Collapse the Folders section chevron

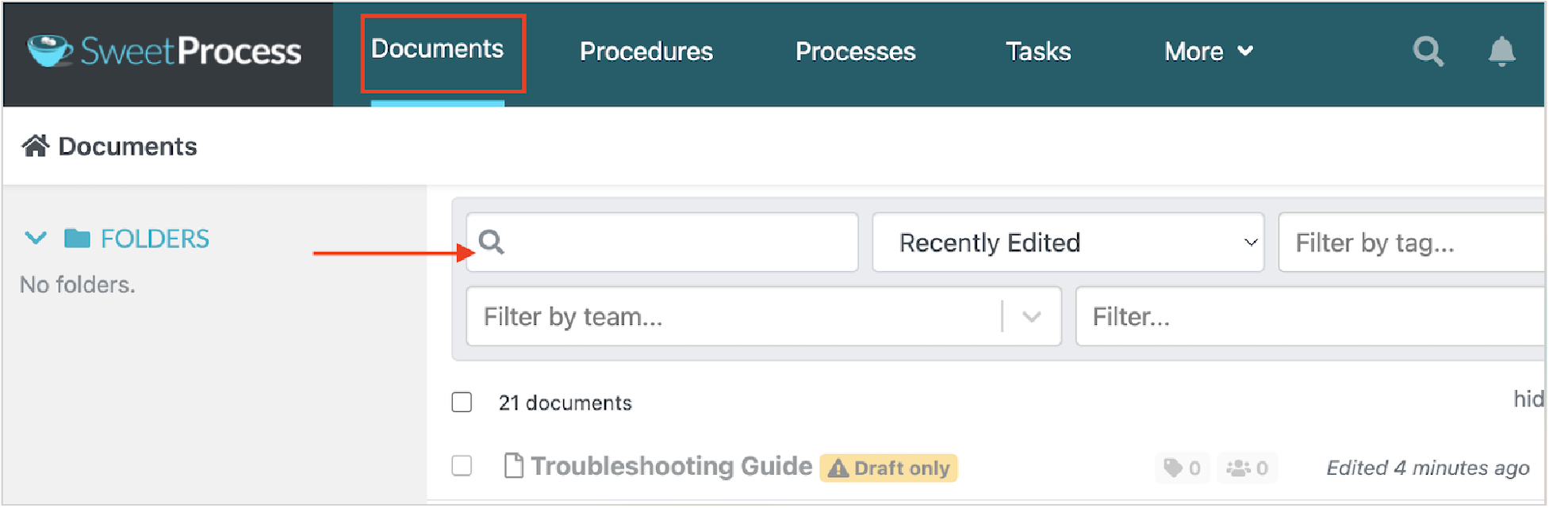click(x=36, y=239)
